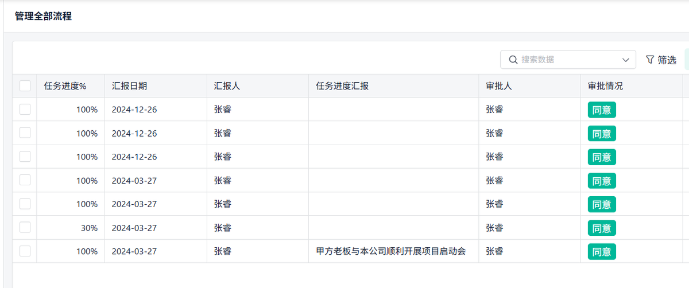This screenshot has width=689, height=288.
Task: Click the 管理全部流程 page title
Action: click(43, 16)
